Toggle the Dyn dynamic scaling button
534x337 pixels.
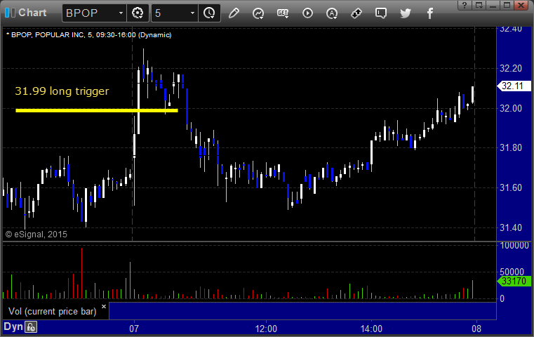coord(13,326)
